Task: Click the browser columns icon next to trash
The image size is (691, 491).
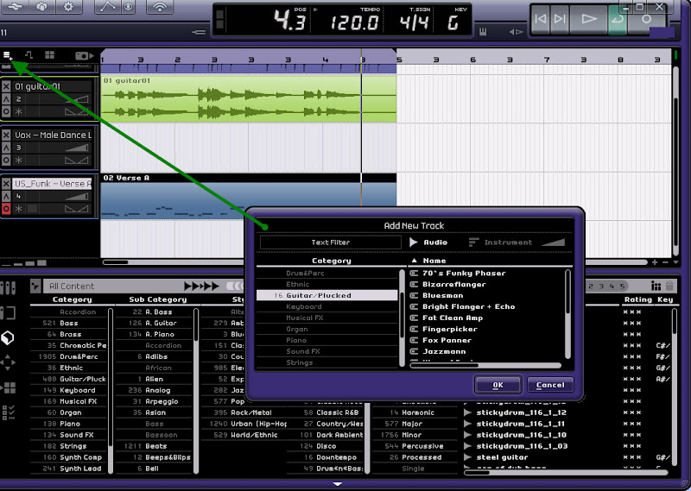Action: pos(656,286)
